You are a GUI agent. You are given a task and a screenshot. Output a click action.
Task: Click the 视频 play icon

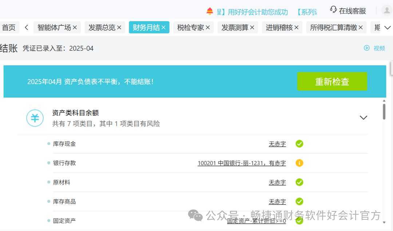coord(367,48)
